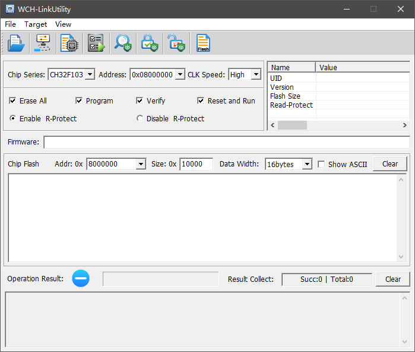415x352 pixels.
Task: Toggle the Program checkbox
Action: (x=79, y=100)
